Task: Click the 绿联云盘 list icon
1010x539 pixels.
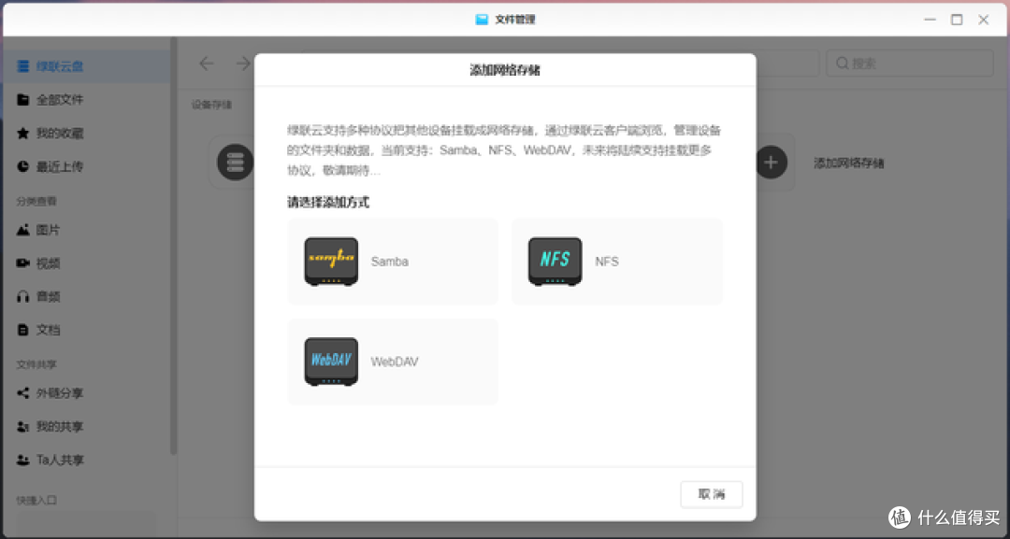Action: [x=23, y=66]
